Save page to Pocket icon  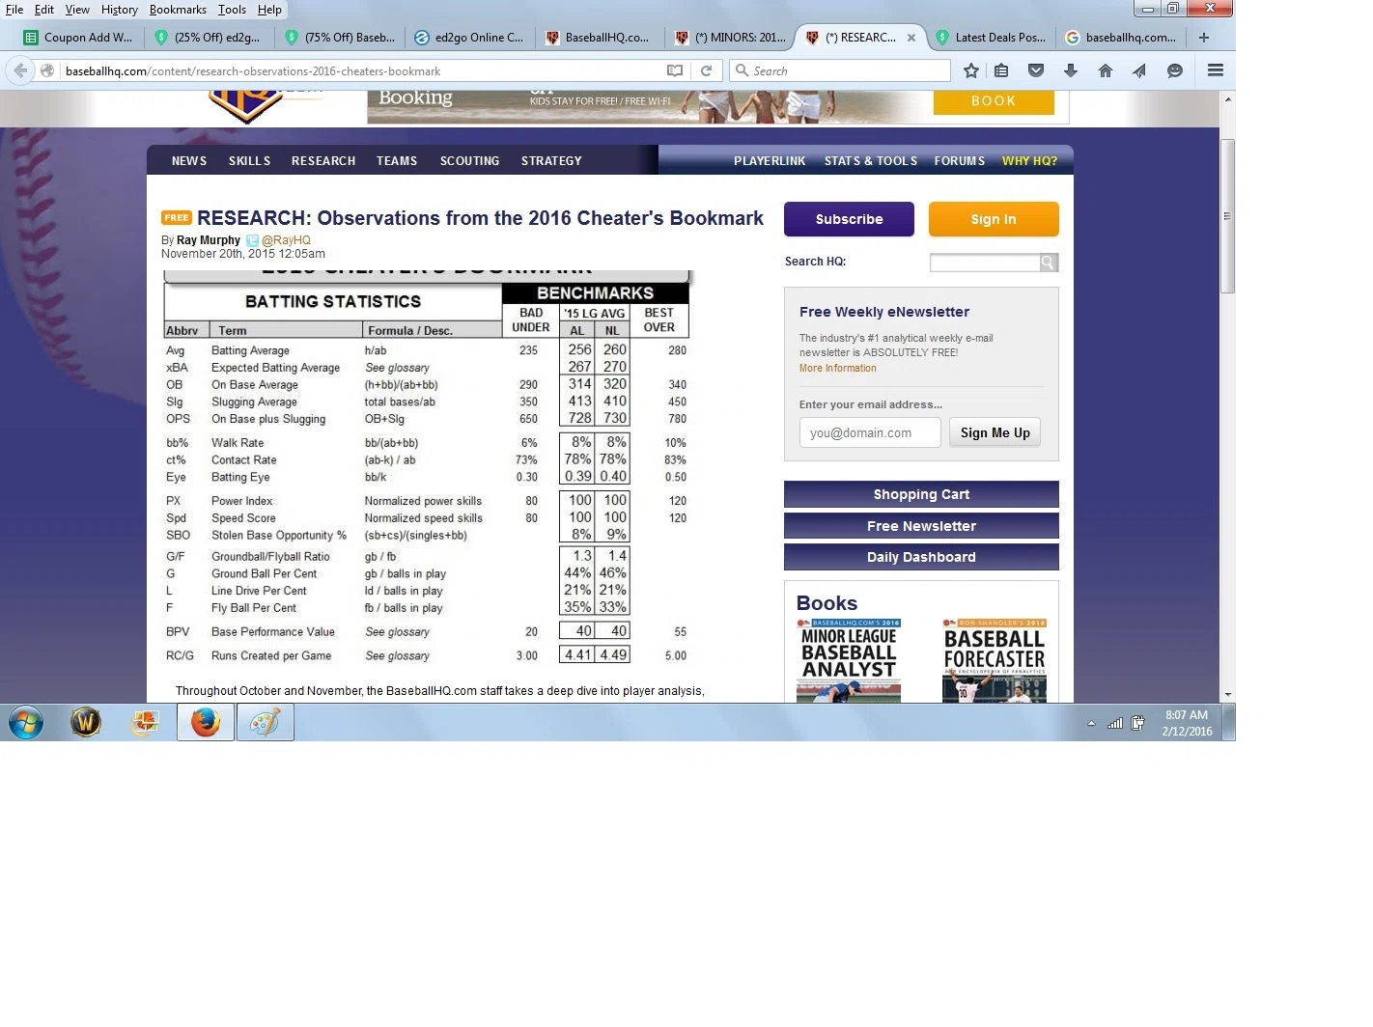1036,70
